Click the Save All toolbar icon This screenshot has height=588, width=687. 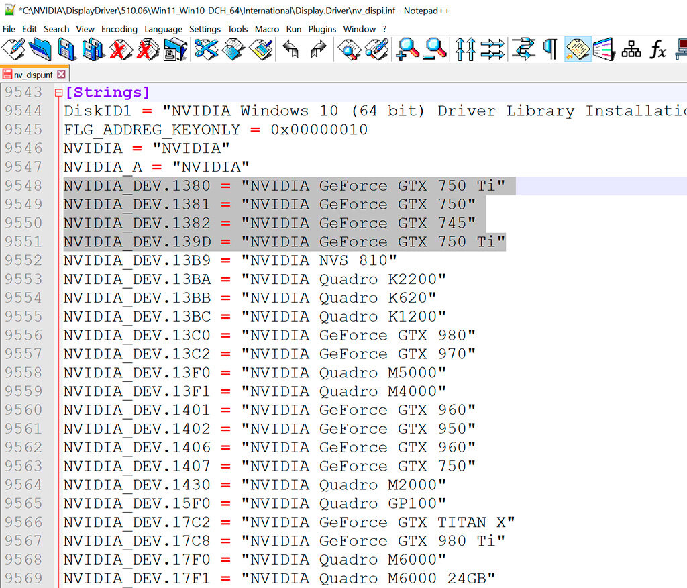tap(93, 49)
